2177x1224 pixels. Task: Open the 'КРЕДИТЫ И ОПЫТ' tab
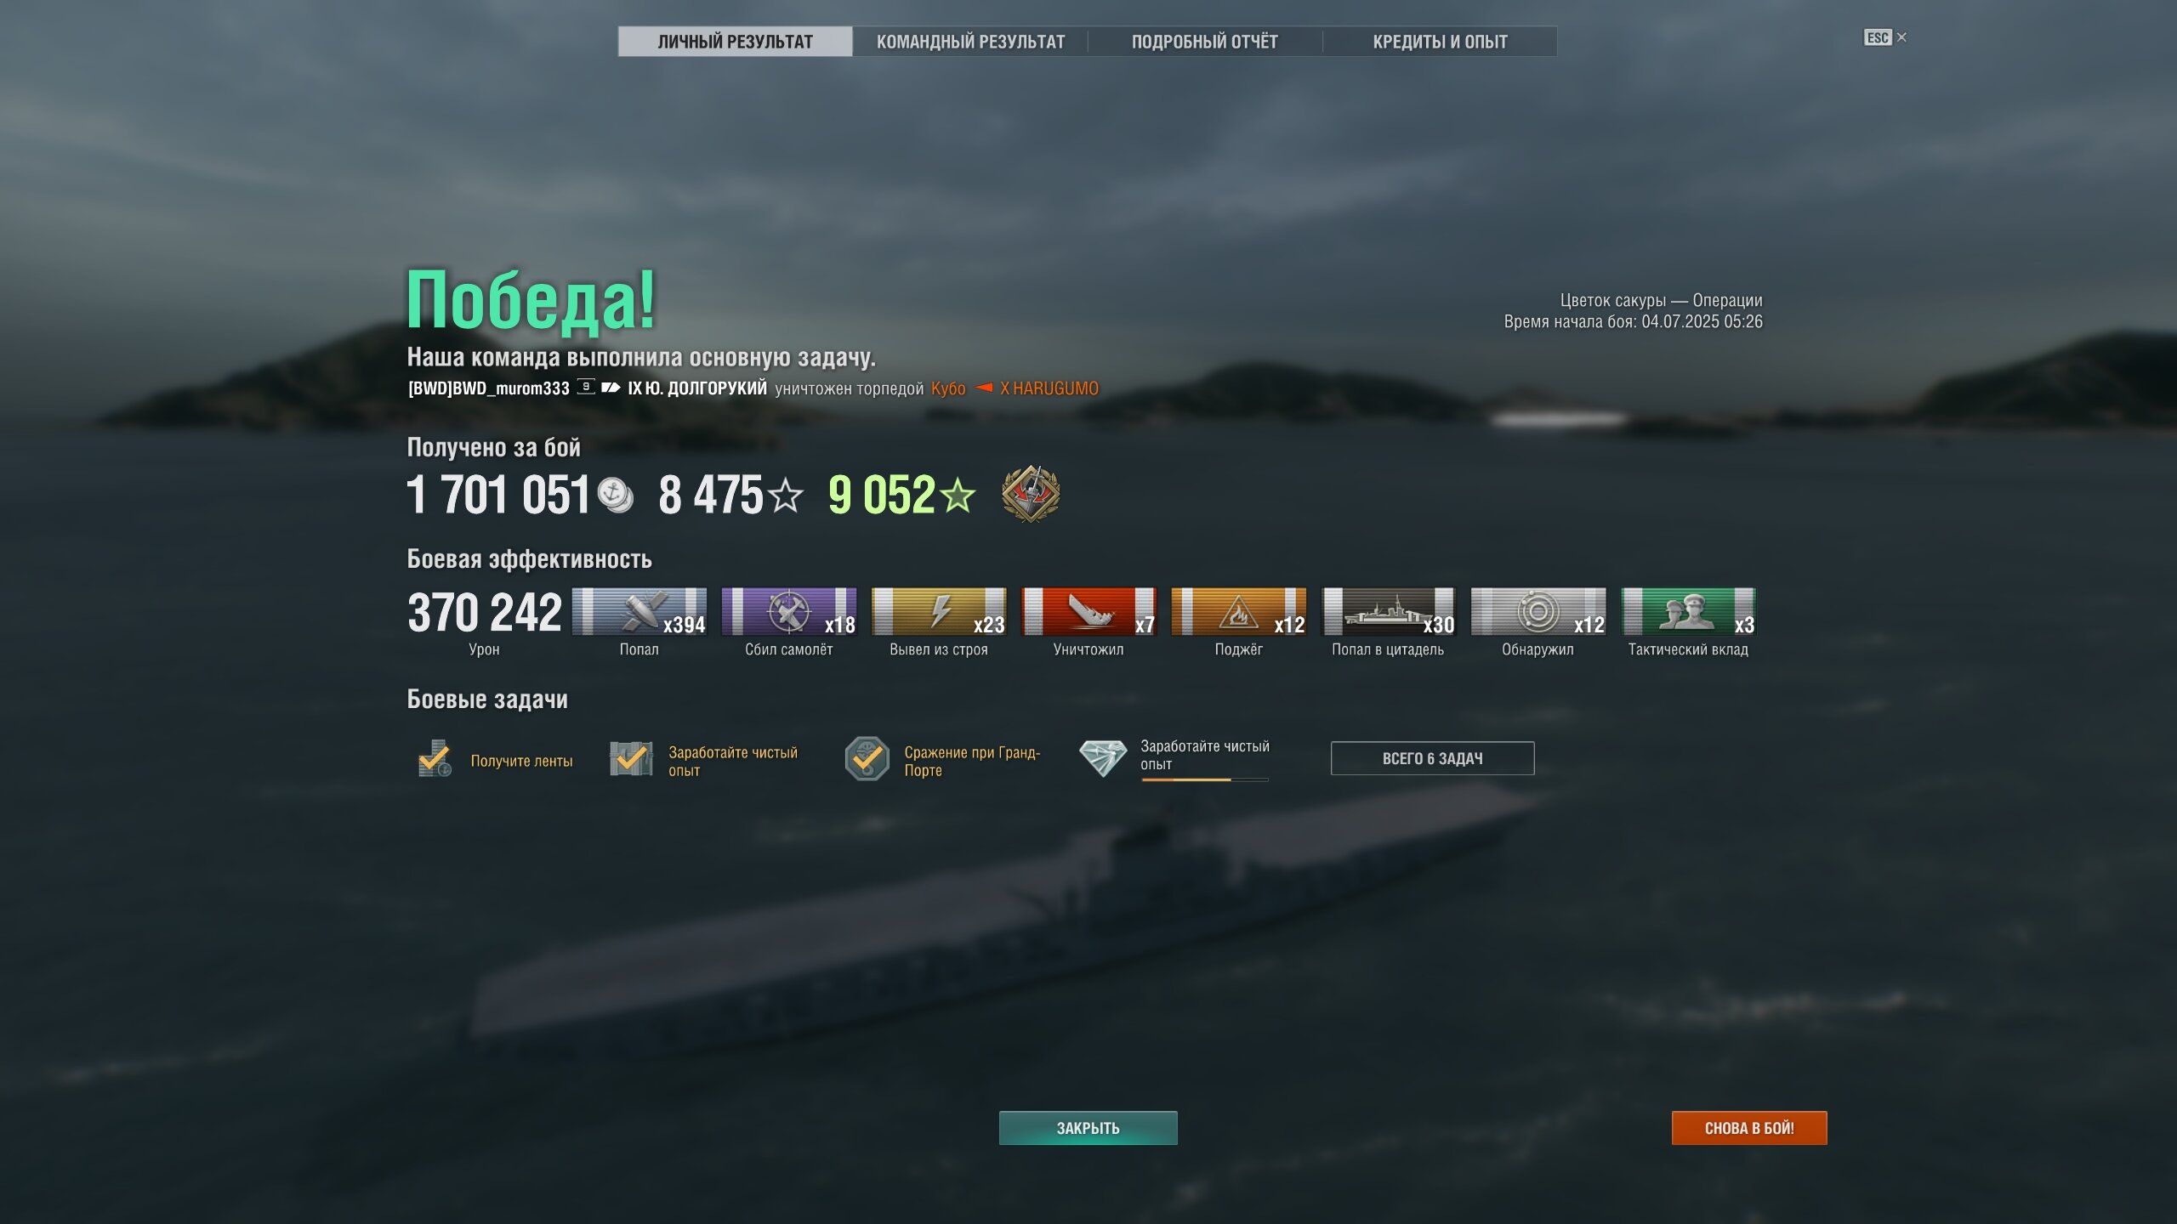click(1440, 42)
